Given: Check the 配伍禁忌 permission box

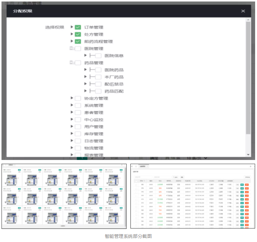Looking at the screenshot, I should [98, 84].
